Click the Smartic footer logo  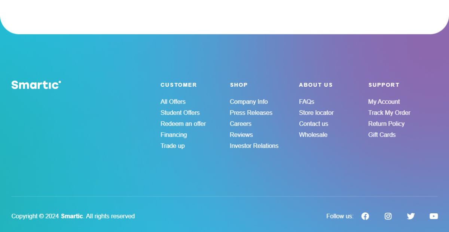(36, 85)
